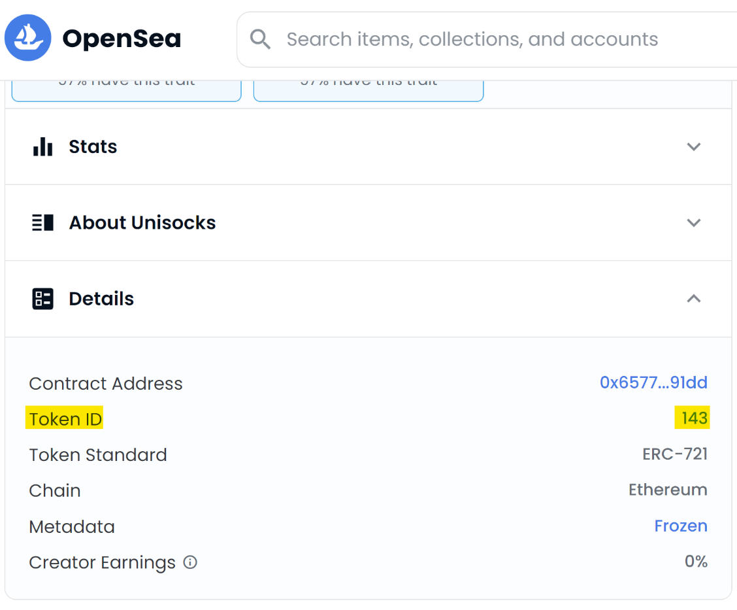This screenshot has width=737, height=610.
Task: Open the About Unisocks header
Action: point(368,222)
